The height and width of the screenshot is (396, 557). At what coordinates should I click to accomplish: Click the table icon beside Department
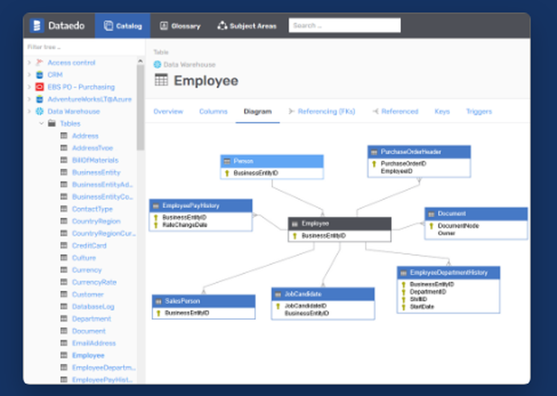pos(64,319)
